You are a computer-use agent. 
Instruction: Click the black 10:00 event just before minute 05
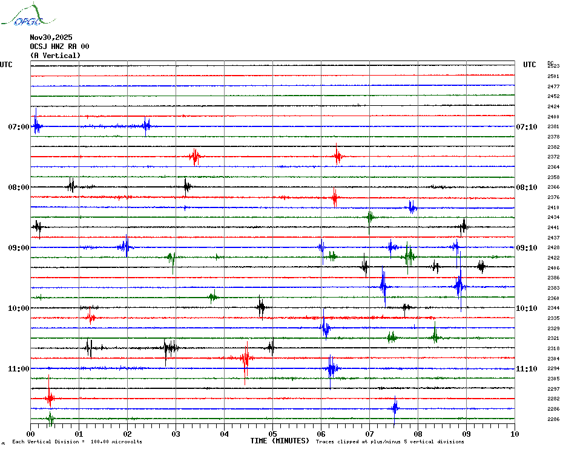pyautogui.click(x=262, y=307)
